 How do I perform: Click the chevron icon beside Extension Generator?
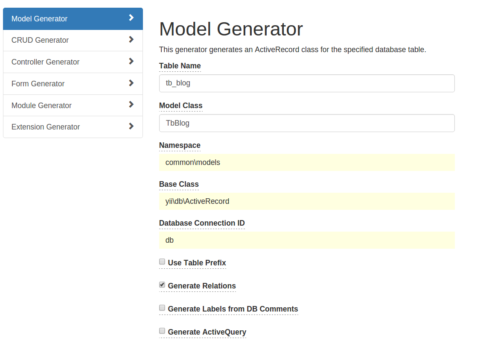click(131, 126)
